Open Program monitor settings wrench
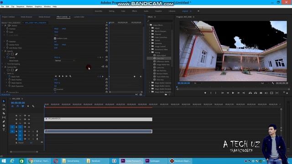The image size is (292, 164). [273, 83]
